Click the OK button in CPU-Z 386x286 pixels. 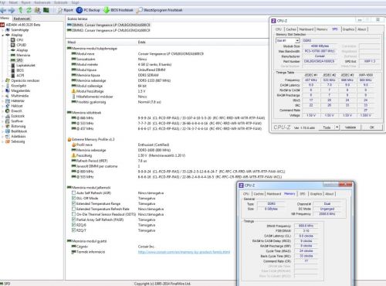pyautogui.click(x=372, y=128)
